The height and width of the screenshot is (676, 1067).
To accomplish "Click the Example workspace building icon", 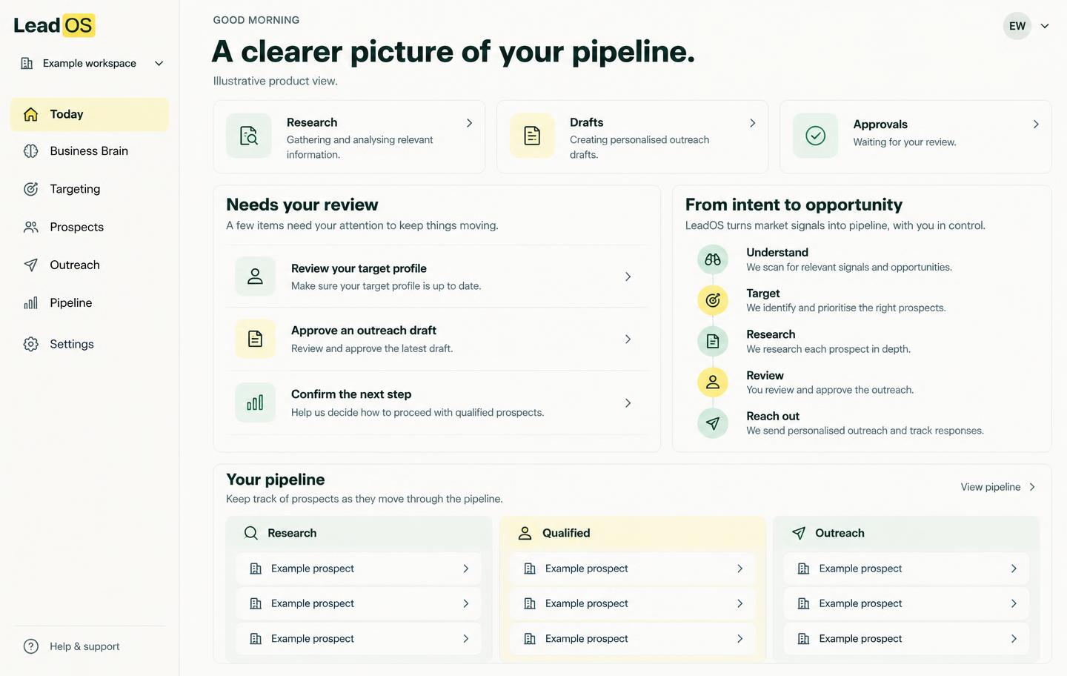I will pyautogui.click(x=27, y=64).
